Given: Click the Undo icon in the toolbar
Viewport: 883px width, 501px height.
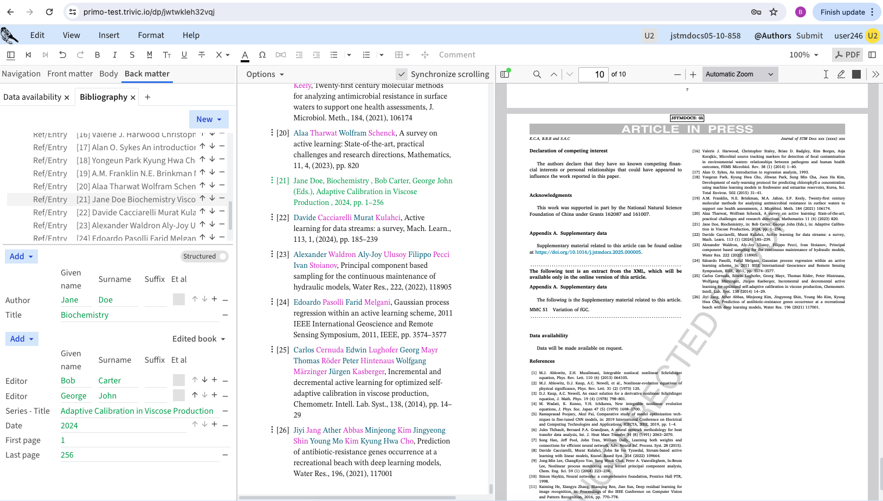Looking at the screenshot, I should coord(62,55).
